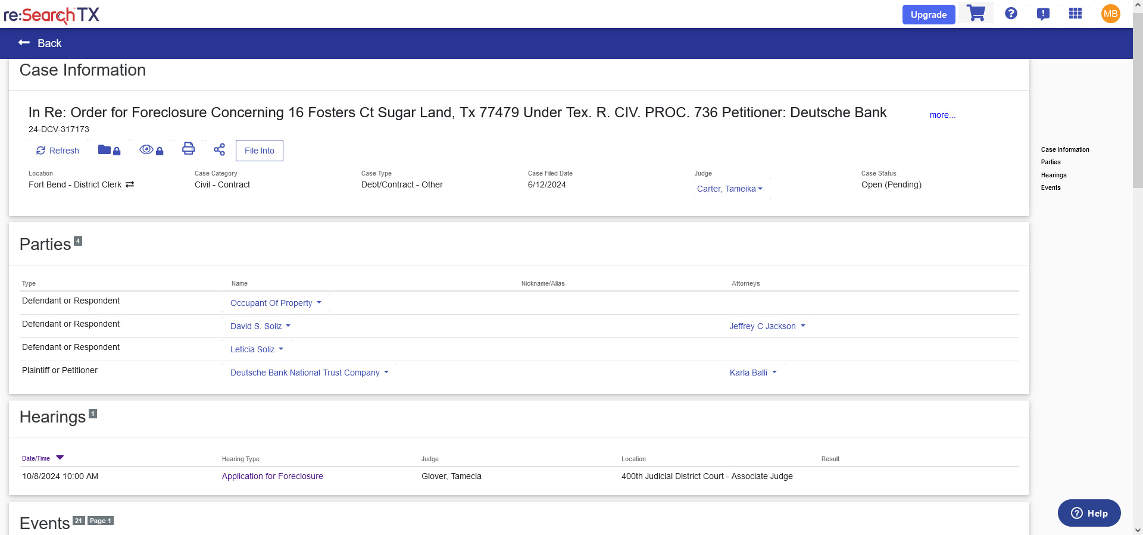This screenshot has width=1143, height=535.
Task: Open the Carter, Tameika judge dropdown
Action: (730, 189)
